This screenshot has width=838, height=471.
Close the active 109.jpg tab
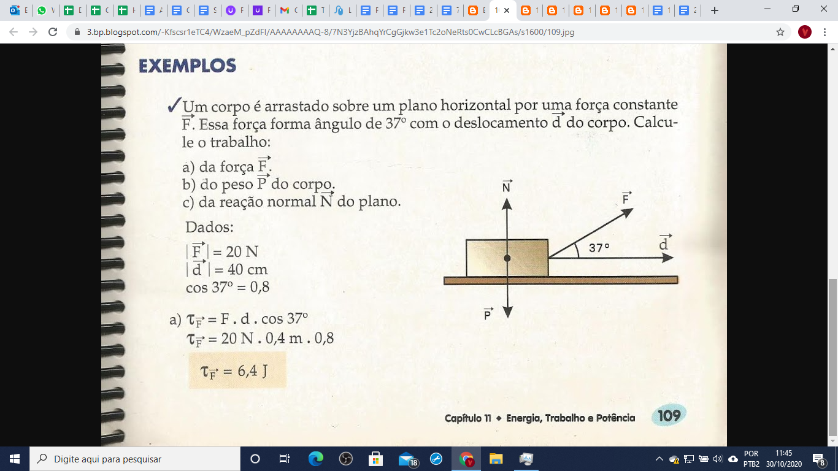507,10
